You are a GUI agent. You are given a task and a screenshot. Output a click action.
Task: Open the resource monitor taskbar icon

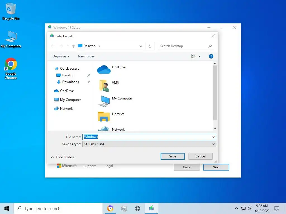(x=124, y=208)
